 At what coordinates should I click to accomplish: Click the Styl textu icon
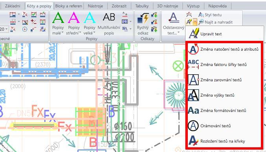201,15
